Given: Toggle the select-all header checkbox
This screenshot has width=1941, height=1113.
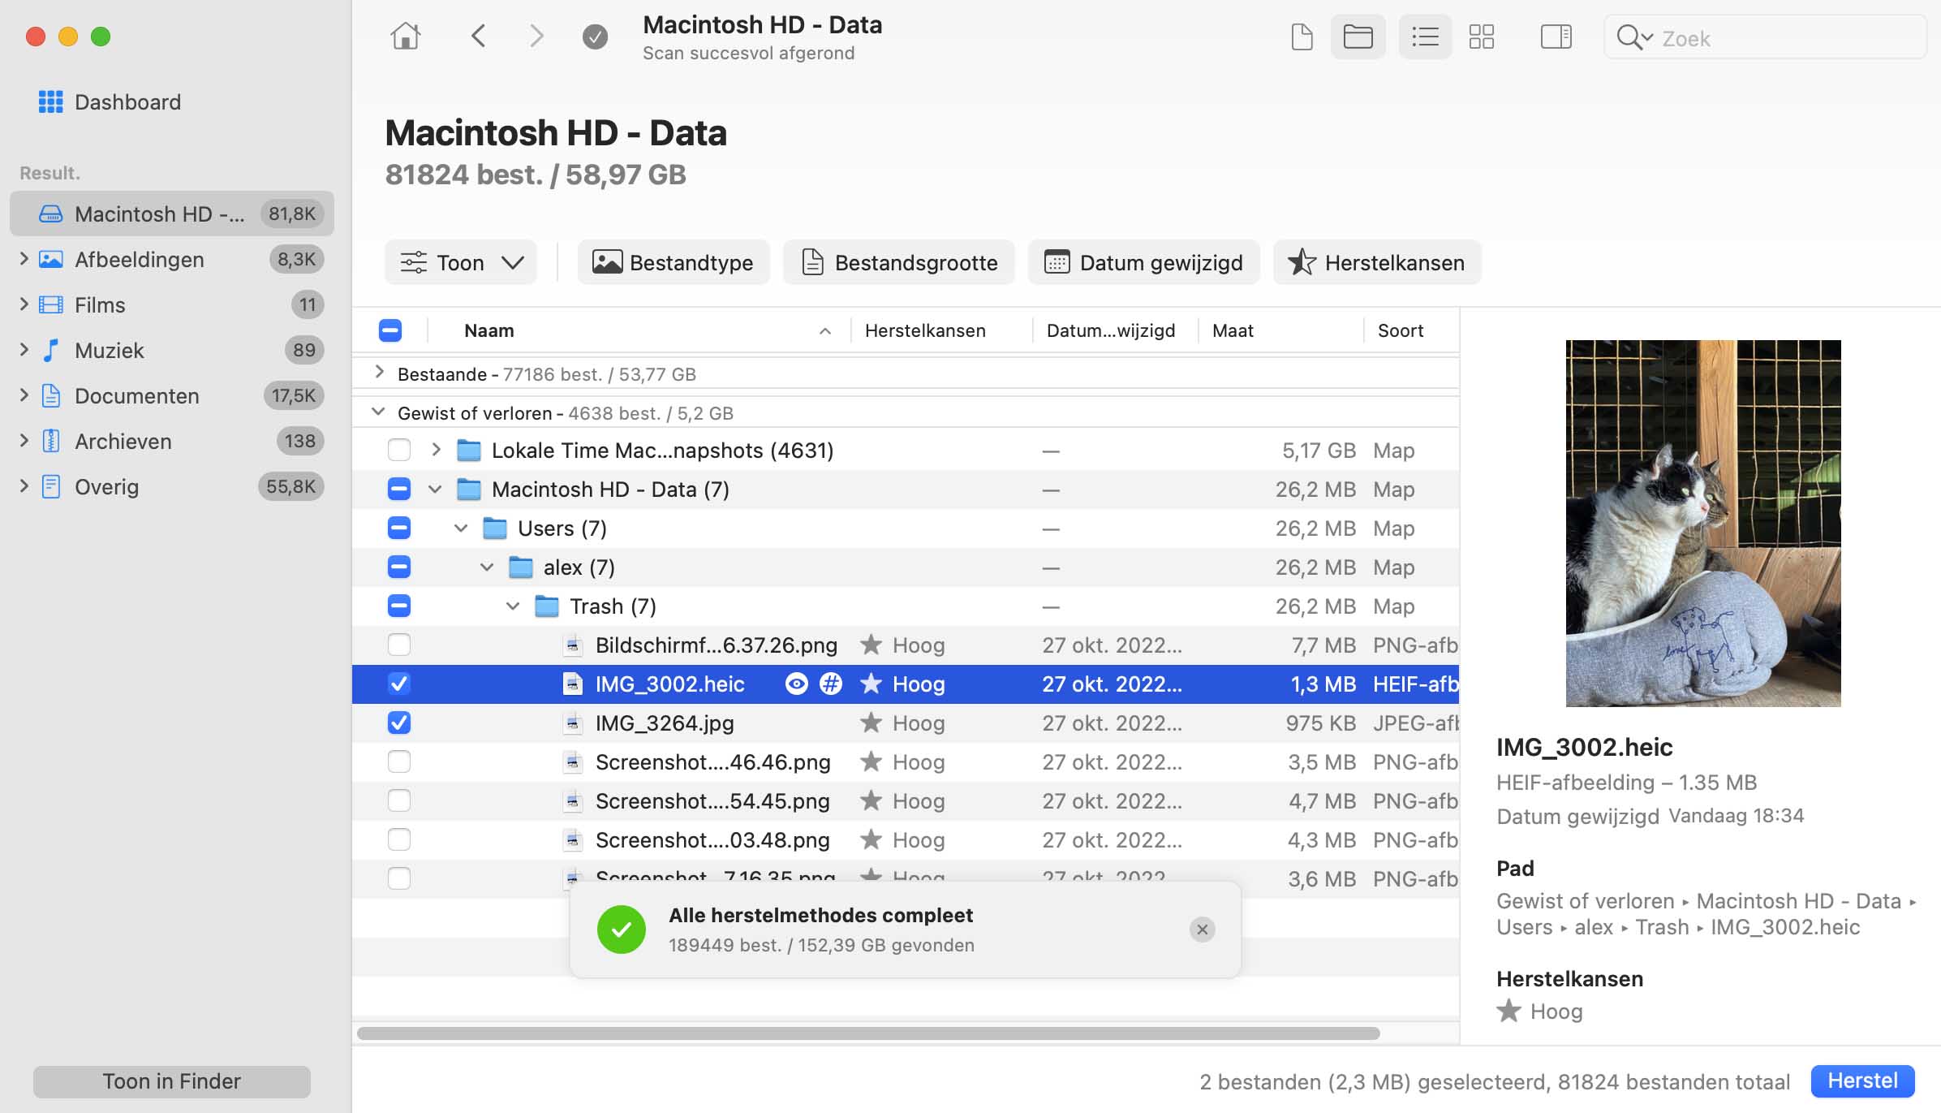Looking at the screenshot, I should click(390, 330).
